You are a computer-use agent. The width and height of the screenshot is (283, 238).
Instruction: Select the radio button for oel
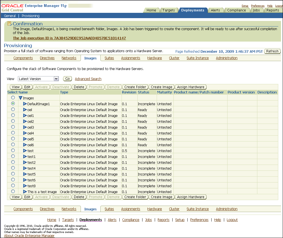tap(13, 109)
